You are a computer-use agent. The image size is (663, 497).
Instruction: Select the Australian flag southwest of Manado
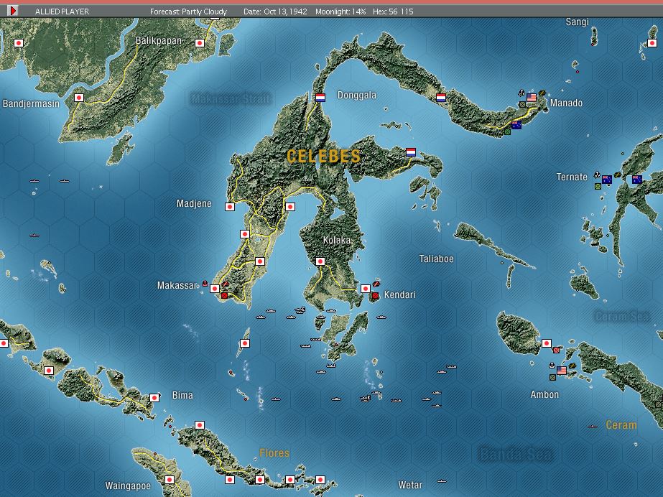516,125
